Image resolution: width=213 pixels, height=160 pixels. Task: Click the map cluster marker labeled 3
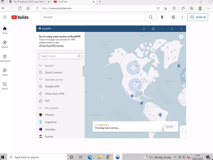tap(133, 68)
